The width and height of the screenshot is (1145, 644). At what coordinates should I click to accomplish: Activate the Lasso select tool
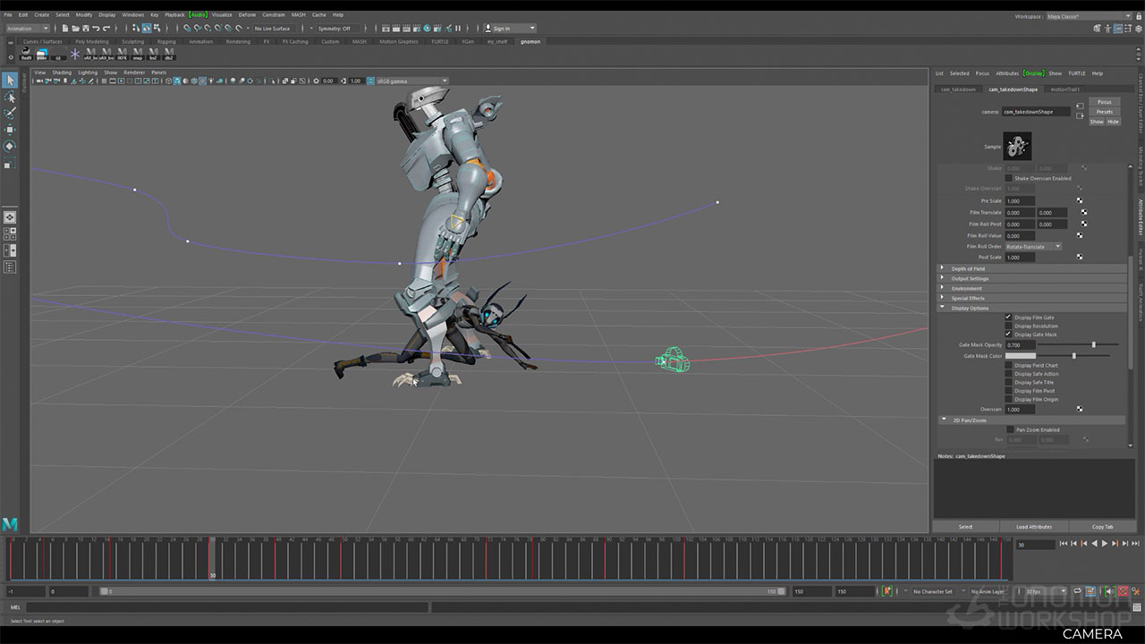(x=10, y=97)
